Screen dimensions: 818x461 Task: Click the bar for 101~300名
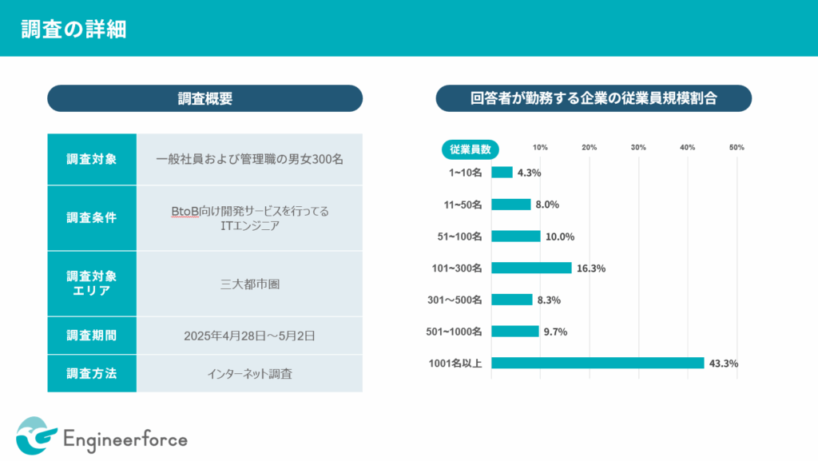point(531,268)
